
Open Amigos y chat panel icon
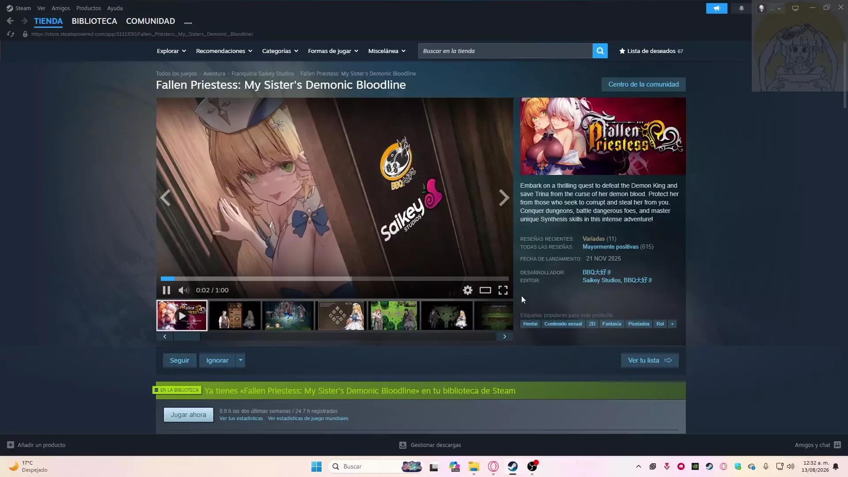(x=837, y=445)
